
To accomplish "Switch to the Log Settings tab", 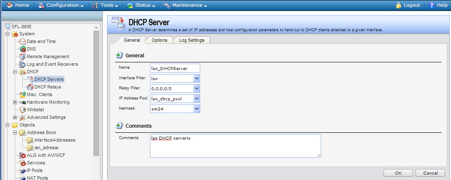I will [x=191, y=40].
